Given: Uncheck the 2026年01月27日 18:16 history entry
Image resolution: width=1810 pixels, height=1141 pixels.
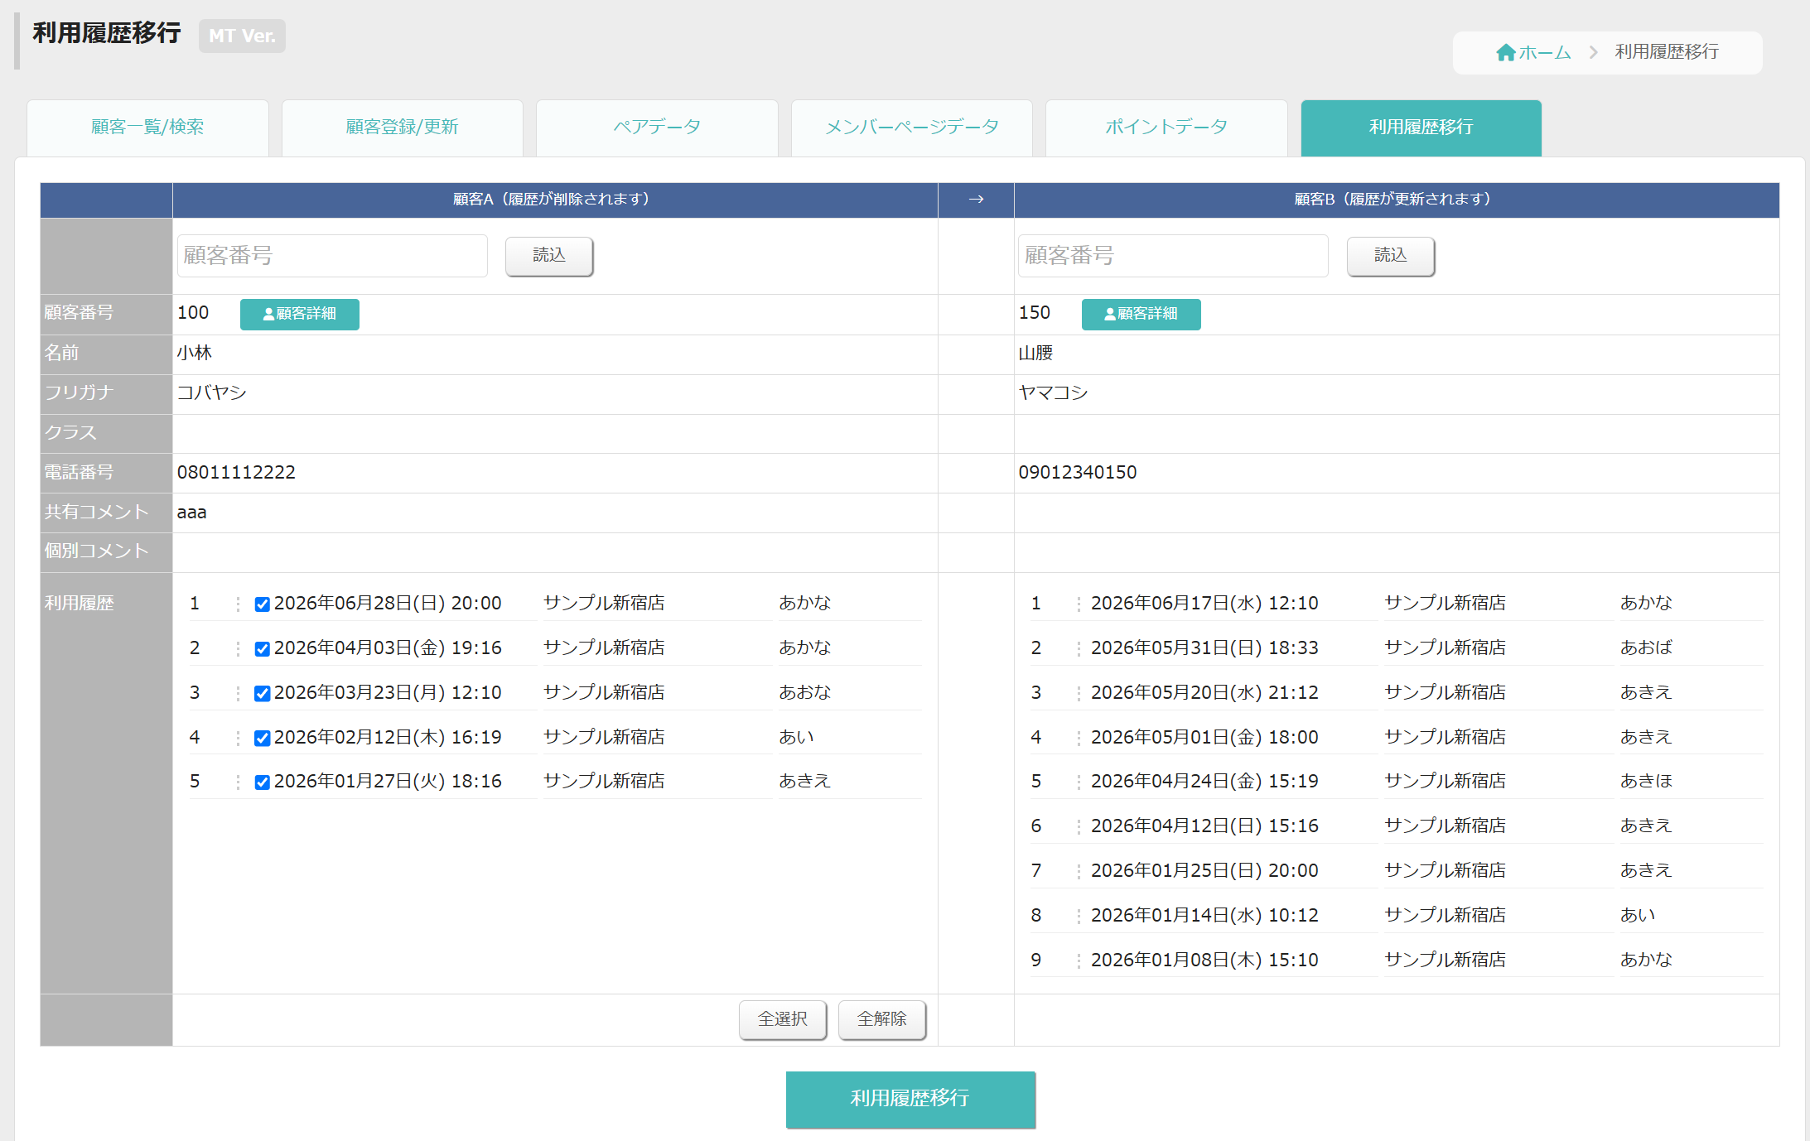Looking at the screenshot, I should coord(262,782).
